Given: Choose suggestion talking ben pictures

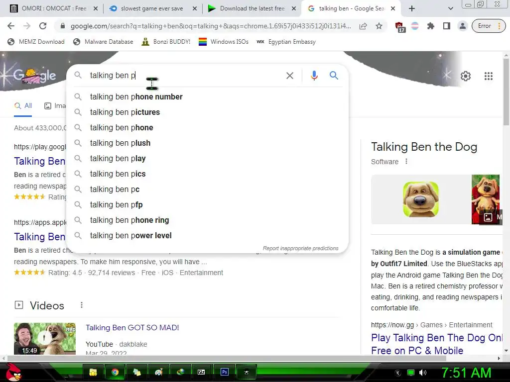Looking at the screenshot, I should pos(207,112).
